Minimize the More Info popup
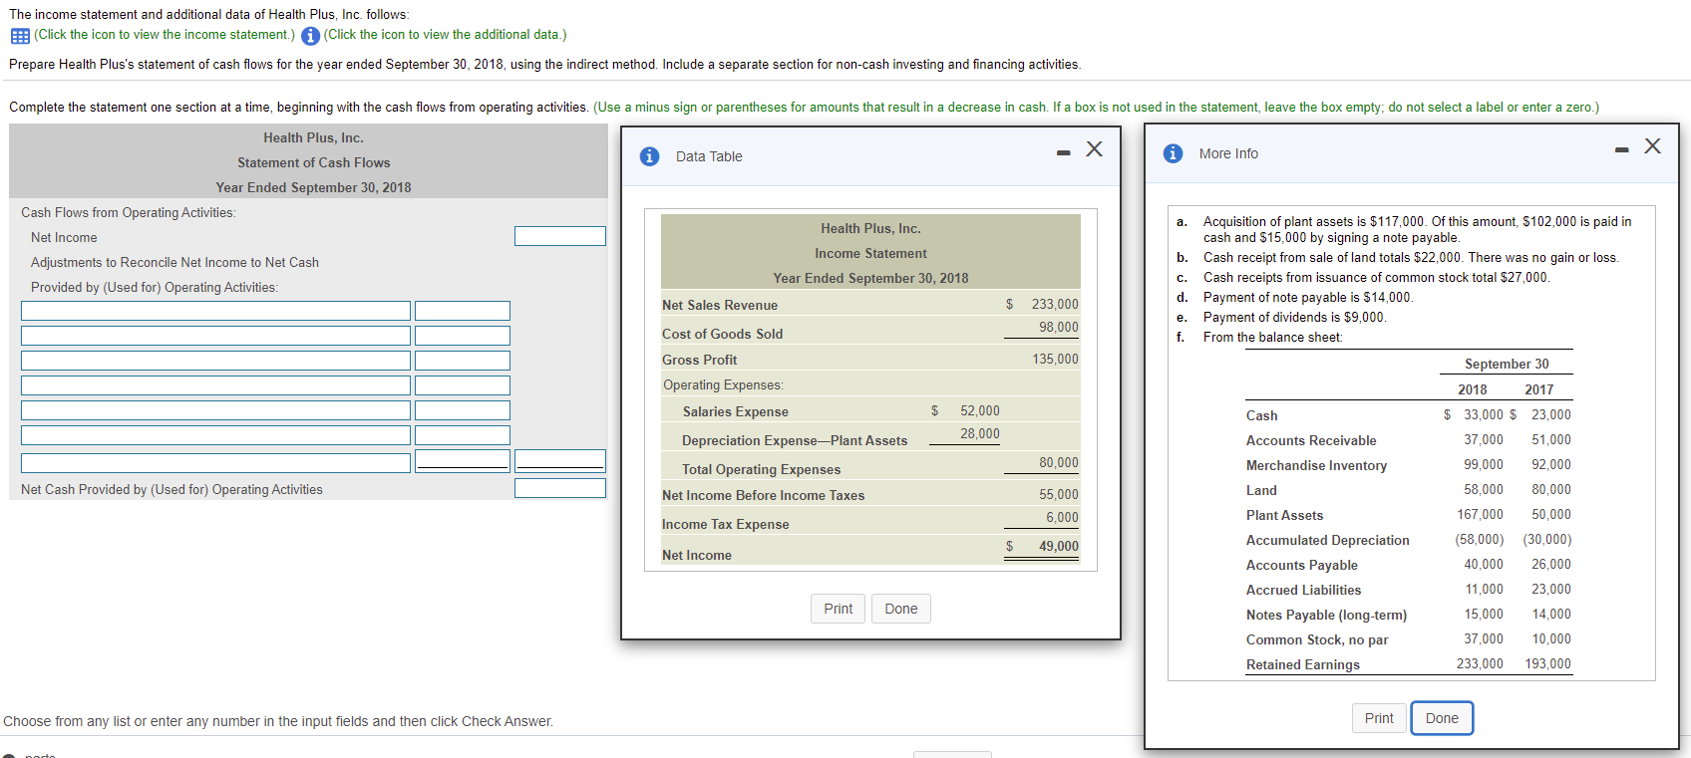The height and width of the screenshot is (758, 1691). (x=1621, y=149)
